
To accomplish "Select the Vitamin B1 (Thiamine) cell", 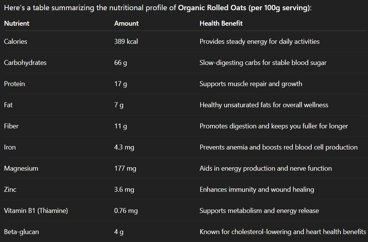I will click(x=36, y=211).
